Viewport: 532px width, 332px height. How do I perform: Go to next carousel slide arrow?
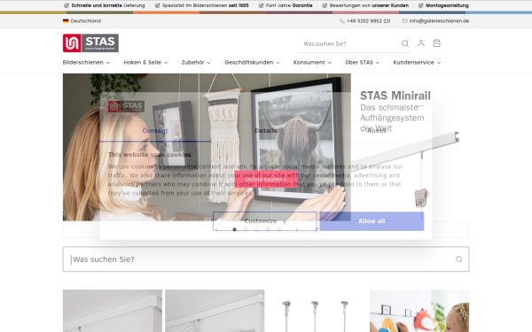pyautogui.click(x=297, y=229)
